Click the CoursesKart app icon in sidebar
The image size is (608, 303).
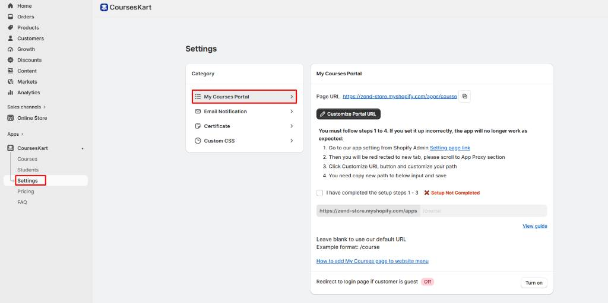(x=11, y=148)
